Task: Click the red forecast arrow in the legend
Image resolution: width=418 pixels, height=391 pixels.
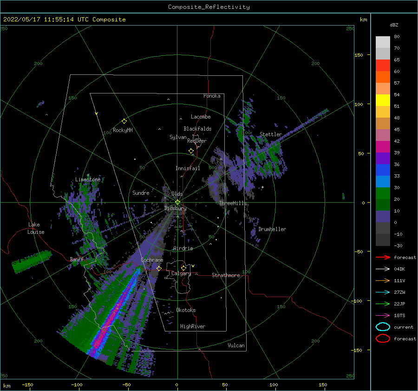Action: (x=383, y=257)
